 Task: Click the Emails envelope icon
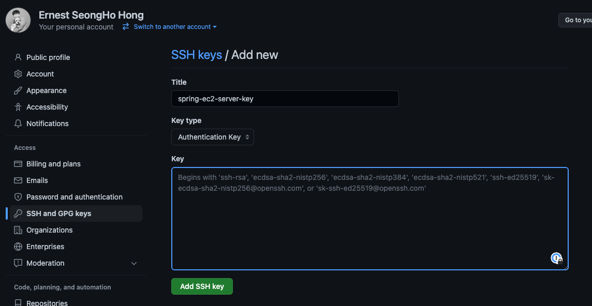click(18, 180)
